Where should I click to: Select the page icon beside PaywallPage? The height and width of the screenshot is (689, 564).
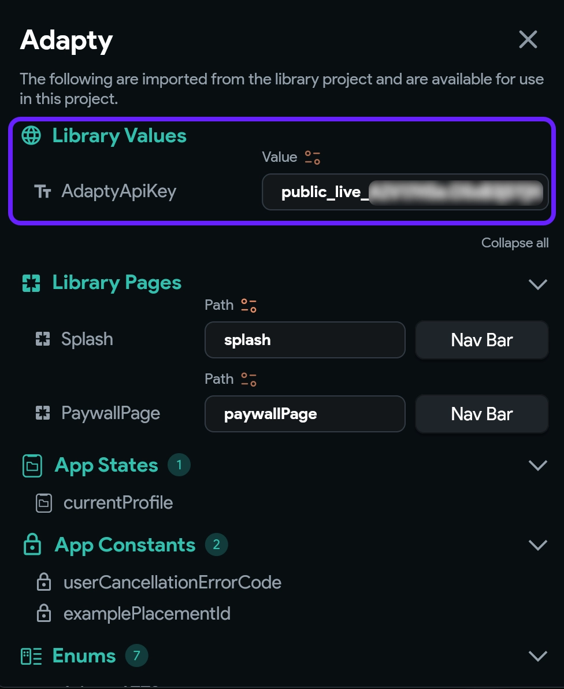click(43, 413)
